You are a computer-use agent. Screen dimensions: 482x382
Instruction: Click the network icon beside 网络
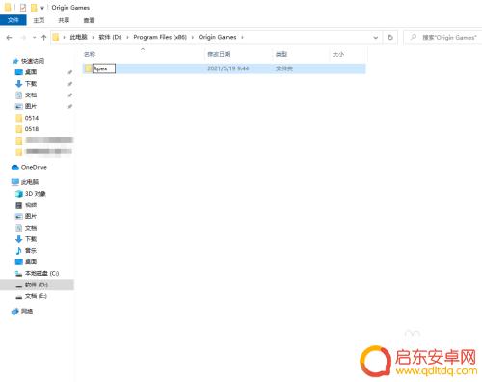click(x=14, y=312)
